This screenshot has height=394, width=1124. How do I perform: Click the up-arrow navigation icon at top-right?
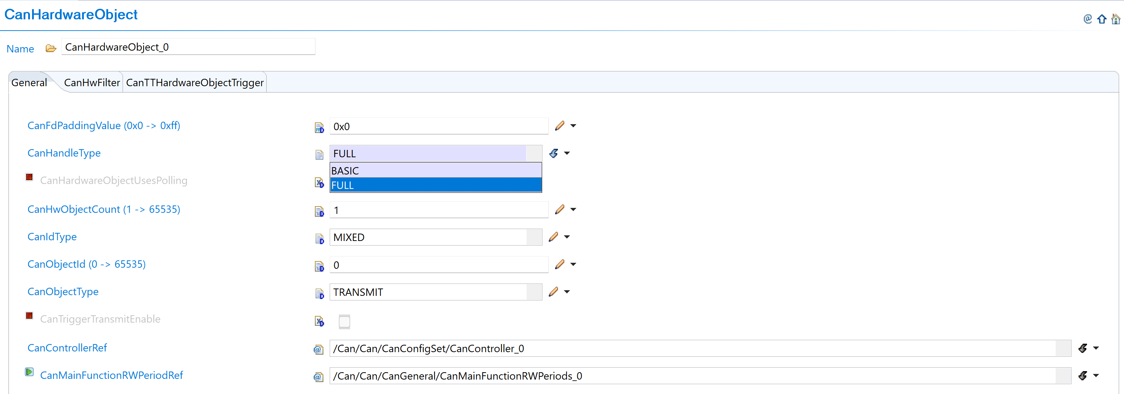(1102, 19)
